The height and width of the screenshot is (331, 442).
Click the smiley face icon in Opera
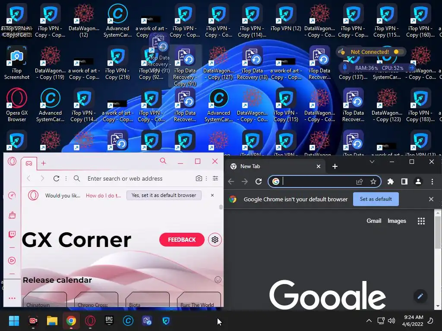pos(218,280)
